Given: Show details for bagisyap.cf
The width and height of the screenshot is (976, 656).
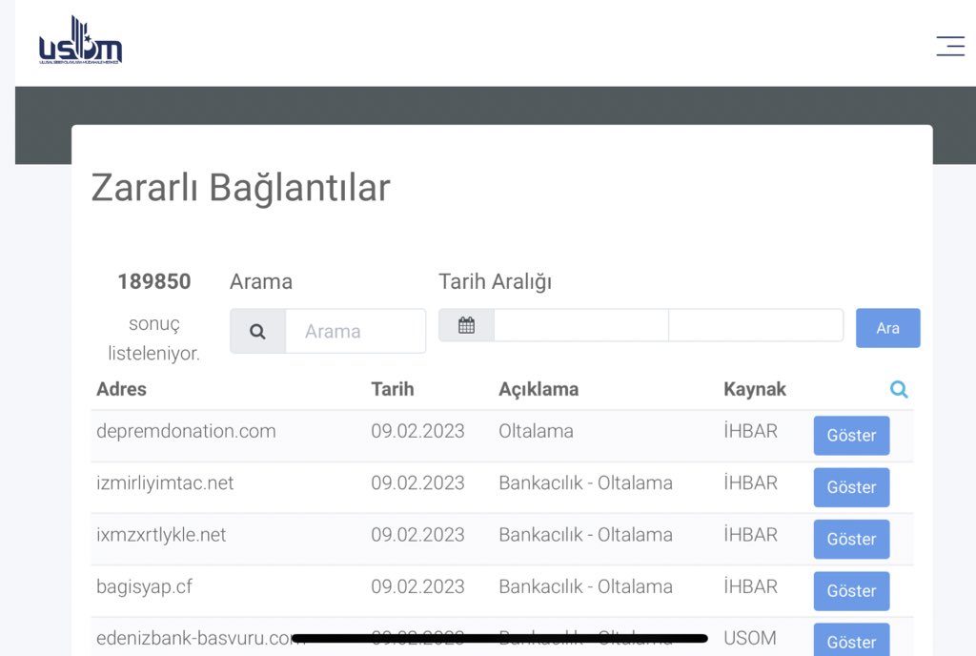Looking at the screenshot, I should tap(851, 590).
